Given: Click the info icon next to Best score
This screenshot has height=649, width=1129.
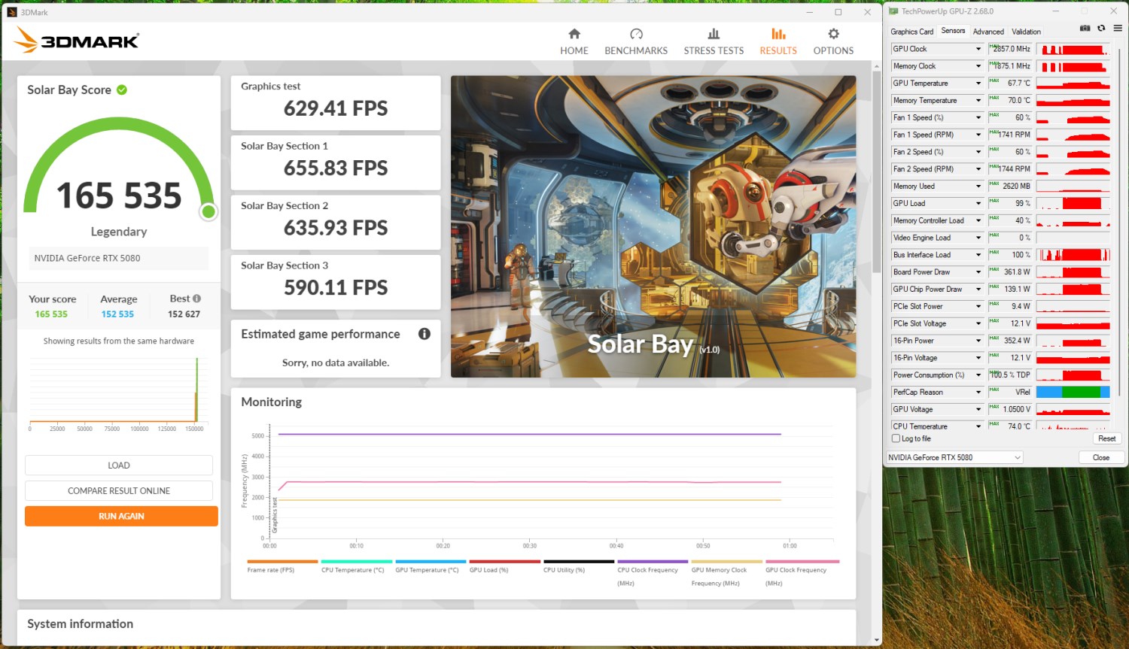Looking at the screenshot, I should coord(196,299).
